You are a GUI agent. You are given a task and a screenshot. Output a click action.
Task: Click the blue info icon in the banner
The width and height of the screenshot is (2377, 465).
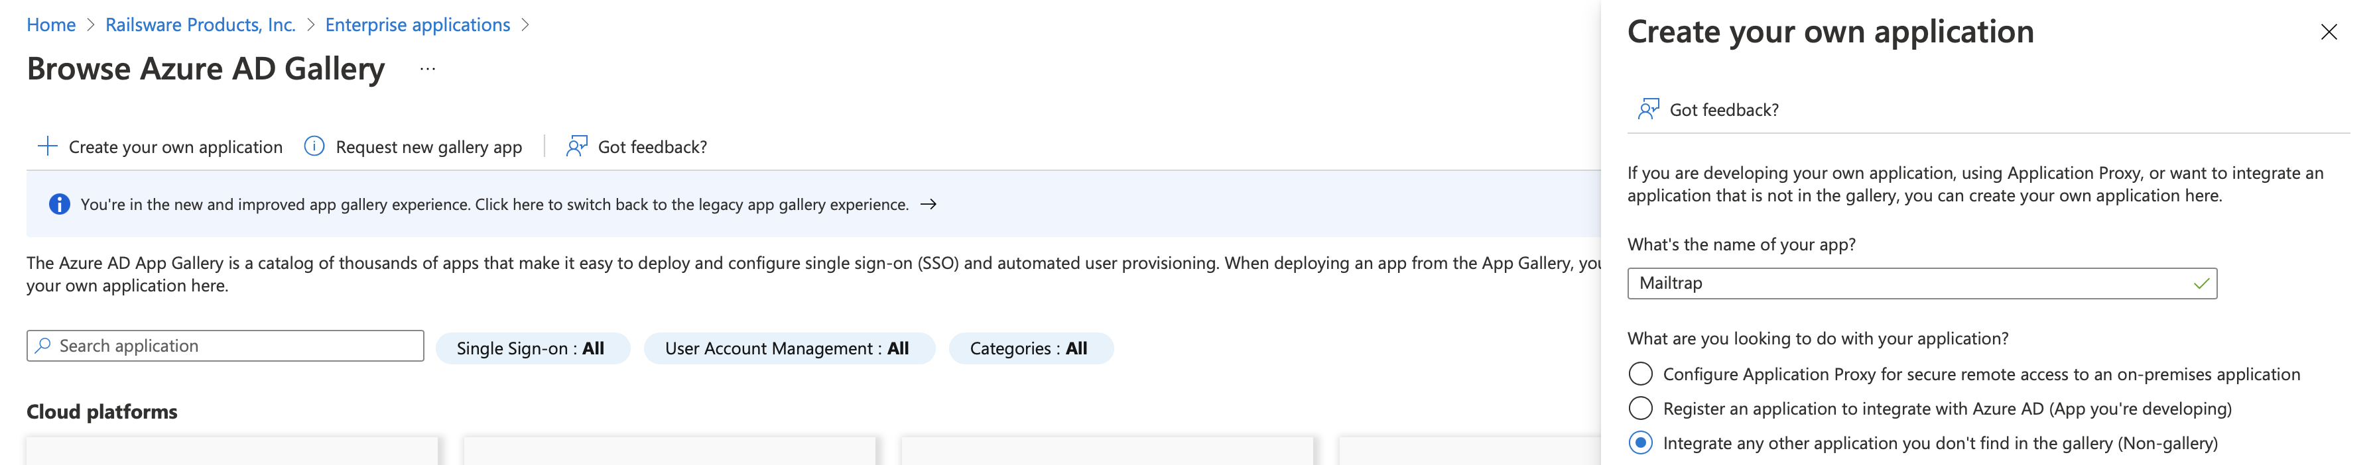59,205
